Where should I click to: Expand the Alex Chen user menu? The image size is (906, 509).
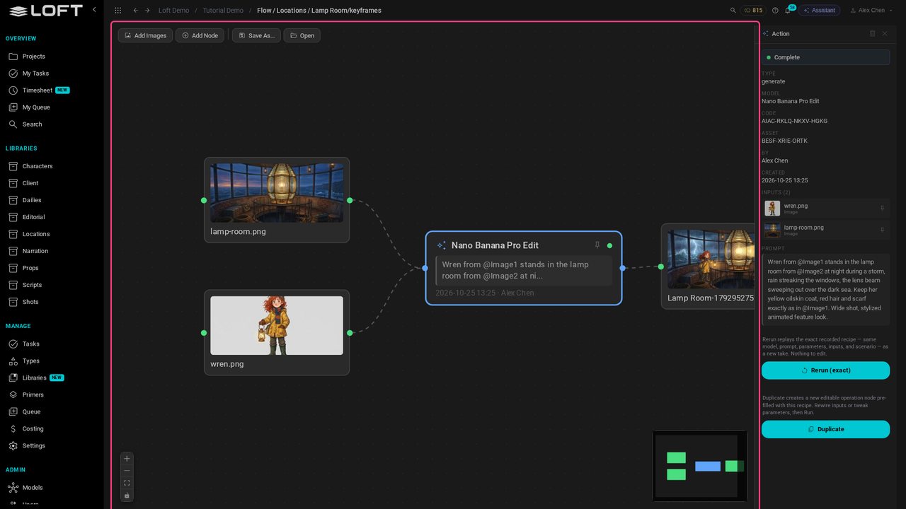871,11
